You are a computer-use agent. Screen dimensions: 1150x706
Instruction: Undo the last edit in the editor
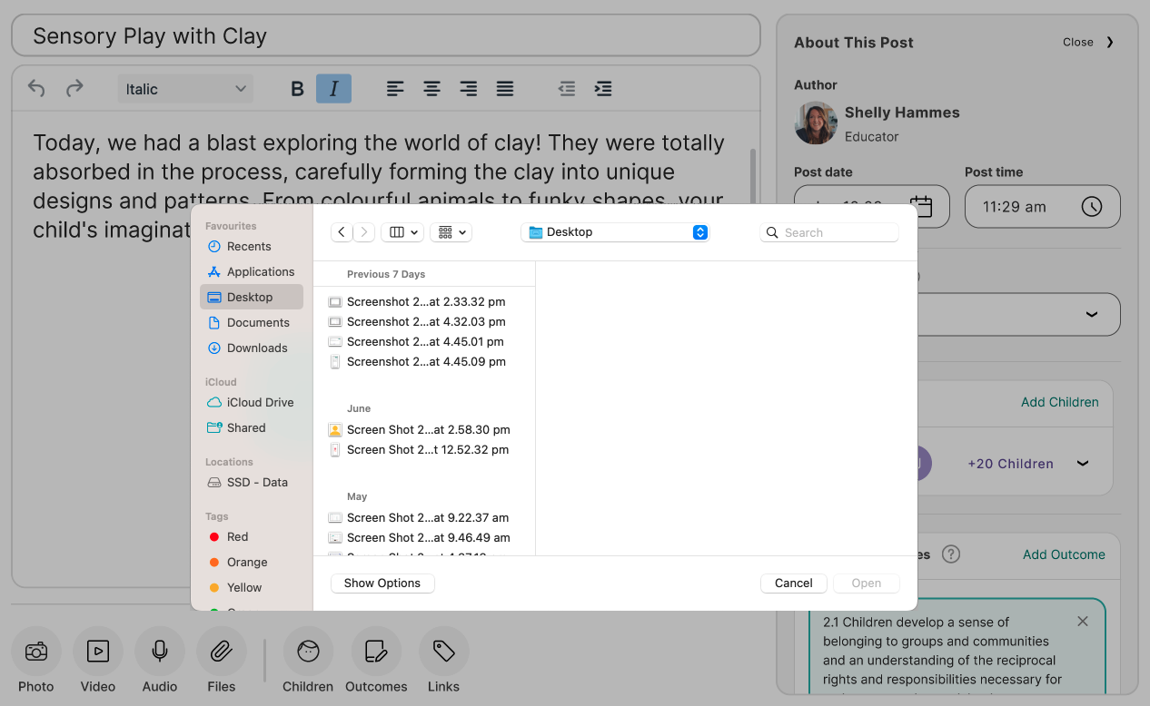pos(36,88)
